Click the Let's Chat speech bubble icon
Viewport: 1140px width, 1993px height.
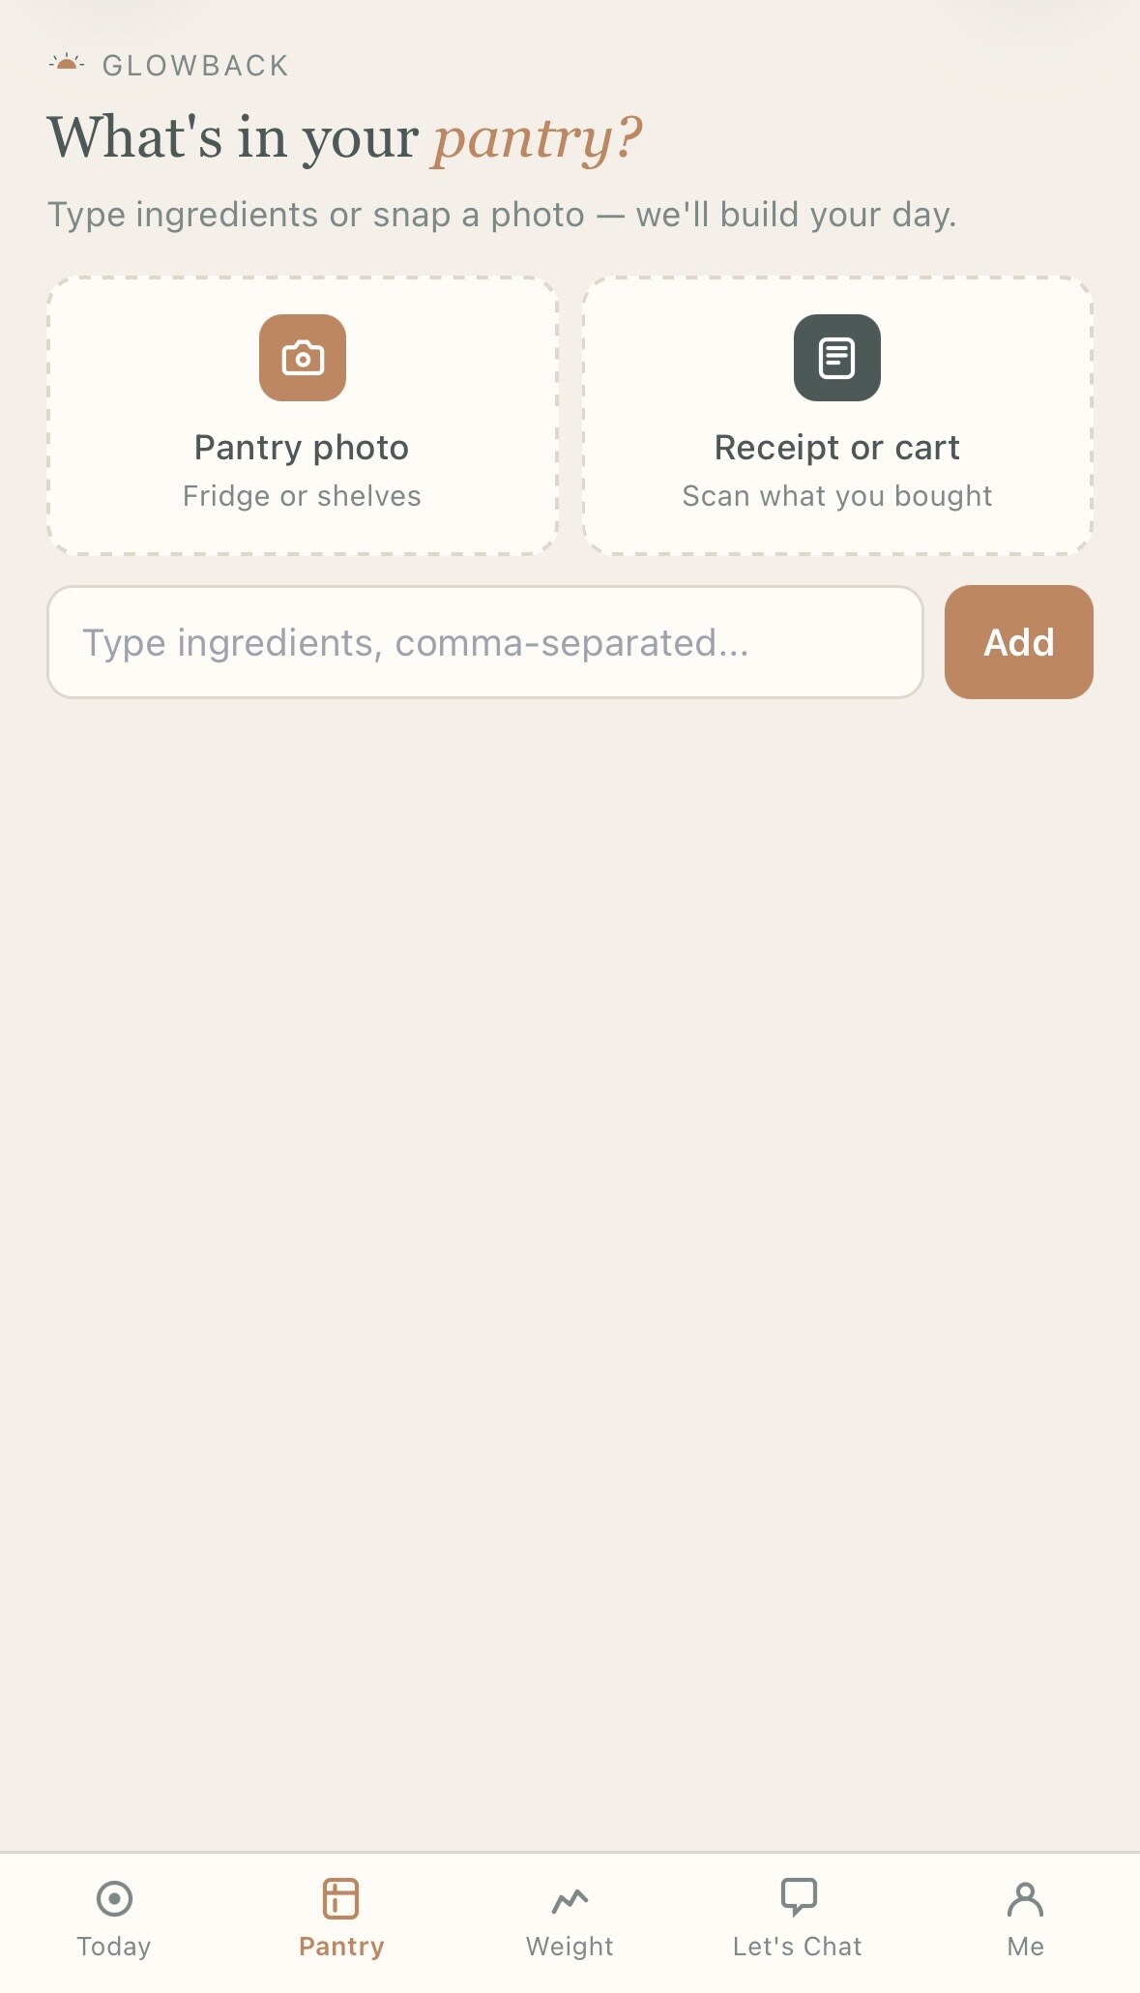pyautogui.click(x=798, y=1897)
